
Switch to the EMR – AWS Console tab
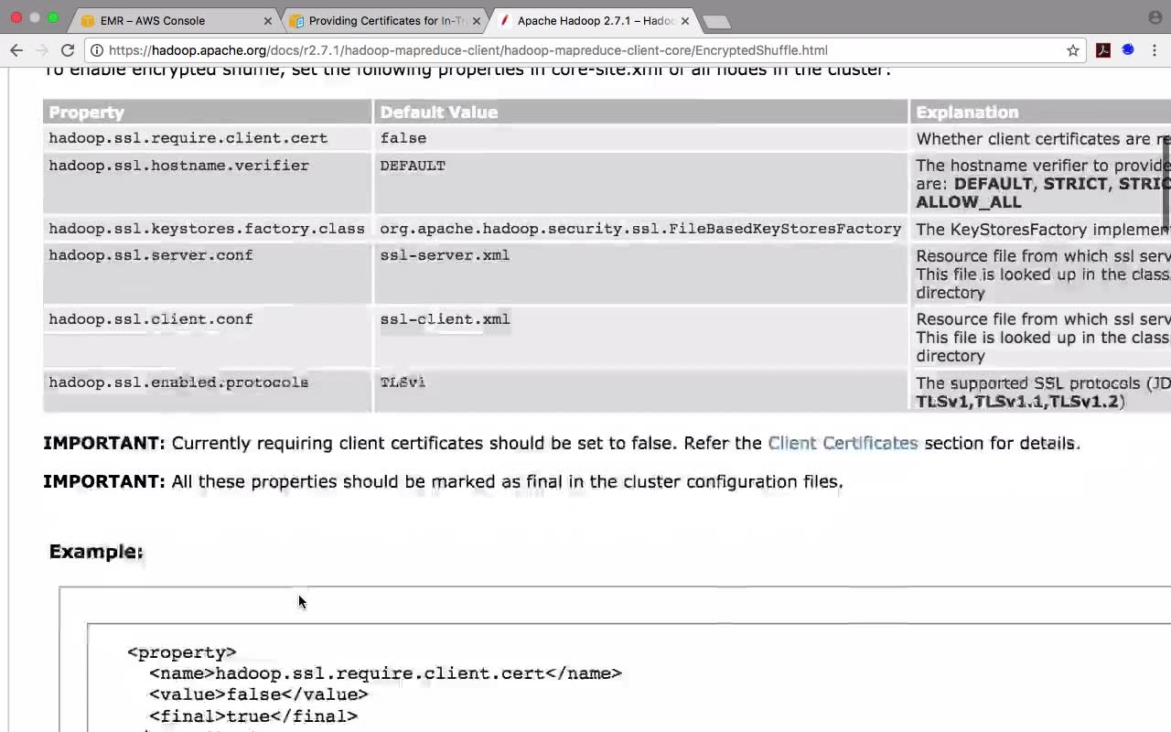click(177, 20)
